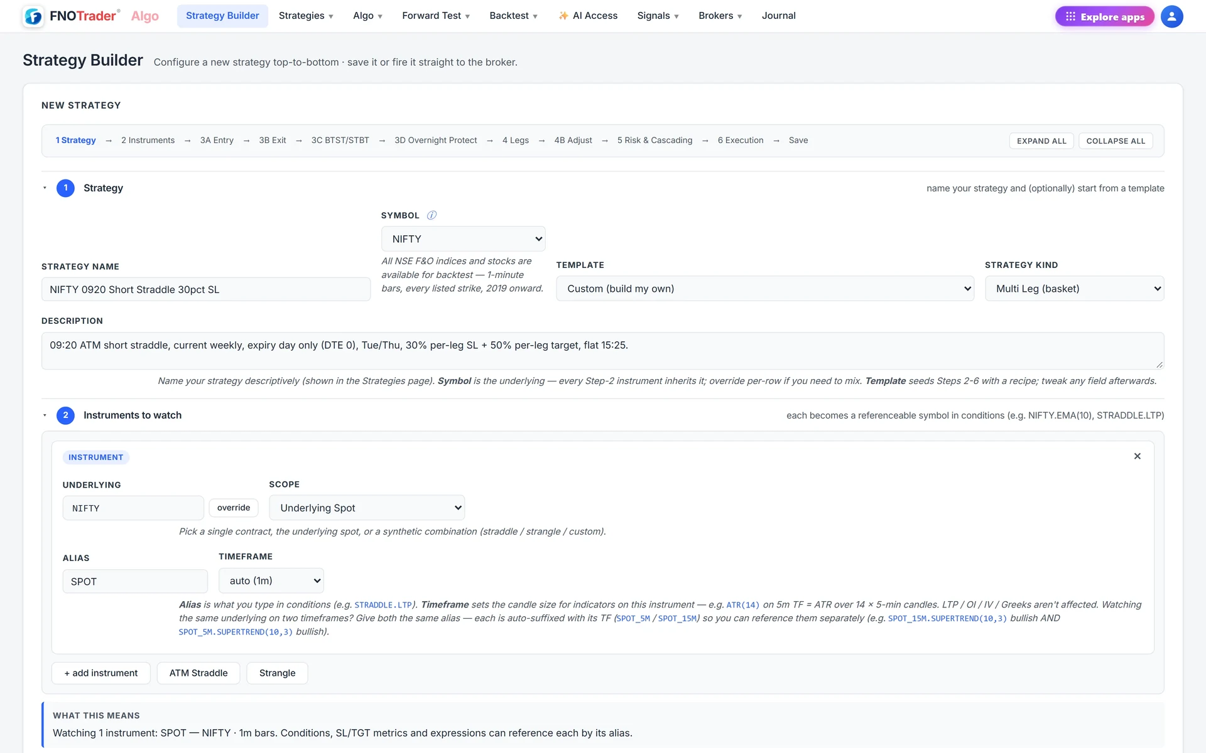Image resolution: width=1206 pixels, height=753 pixels.
Task: Open AI Access page
Action: pos(588,16)
